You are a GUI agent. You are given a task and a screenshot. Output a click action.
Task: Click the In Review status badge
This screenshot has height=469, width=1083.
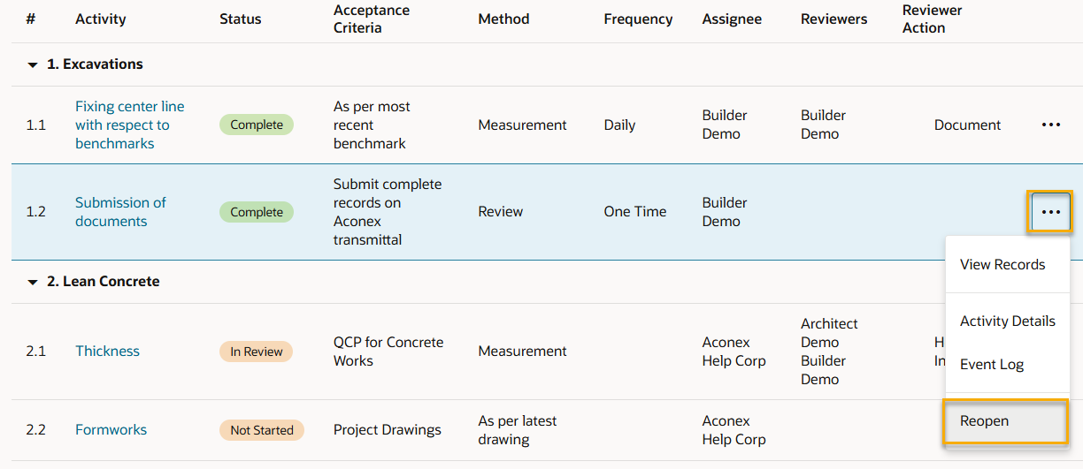point(256,352)
